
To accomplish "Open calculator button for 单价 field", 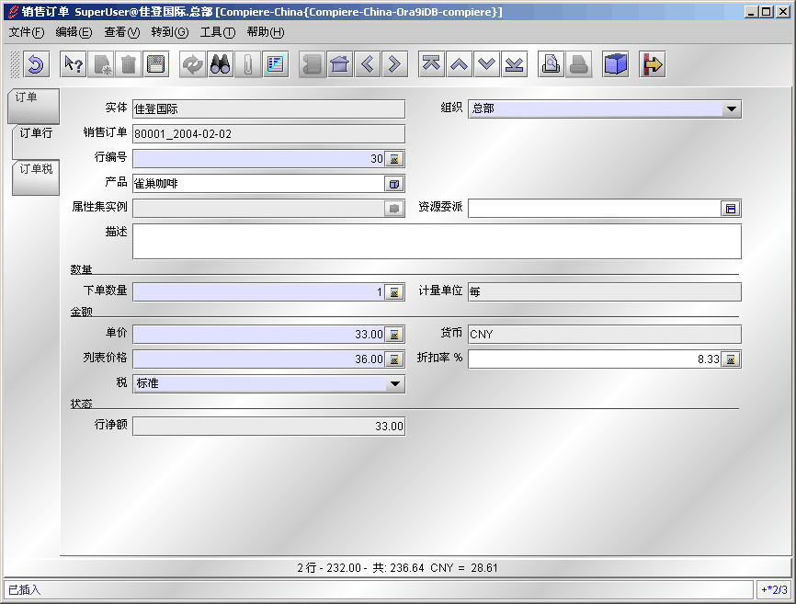I will (394, 334).
